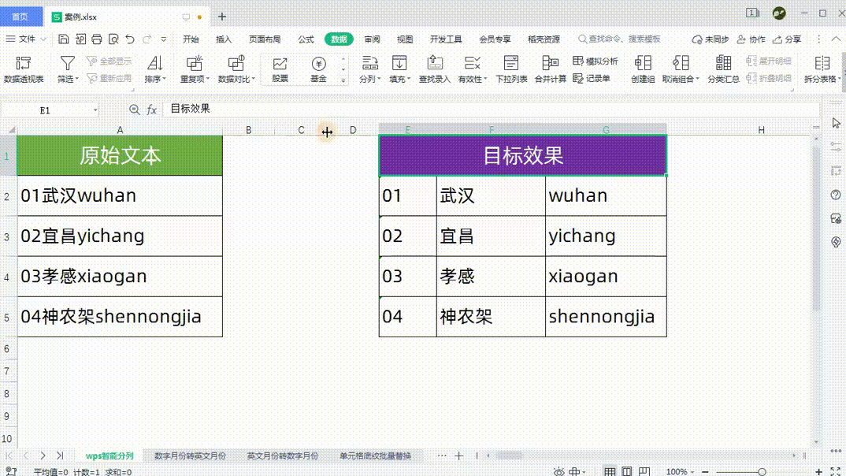Open the 记录单 record form
Viewport: 846px width, 476px height.
click(592, 78)
